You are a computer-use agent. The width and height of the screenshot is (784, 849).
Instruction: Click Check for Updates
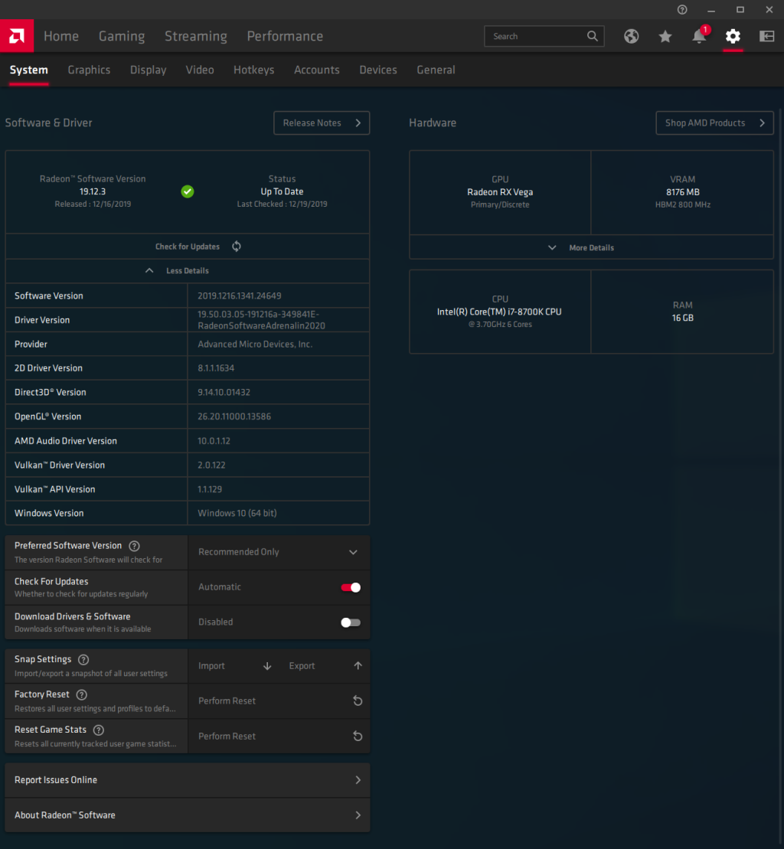click(x=188, y=247)
